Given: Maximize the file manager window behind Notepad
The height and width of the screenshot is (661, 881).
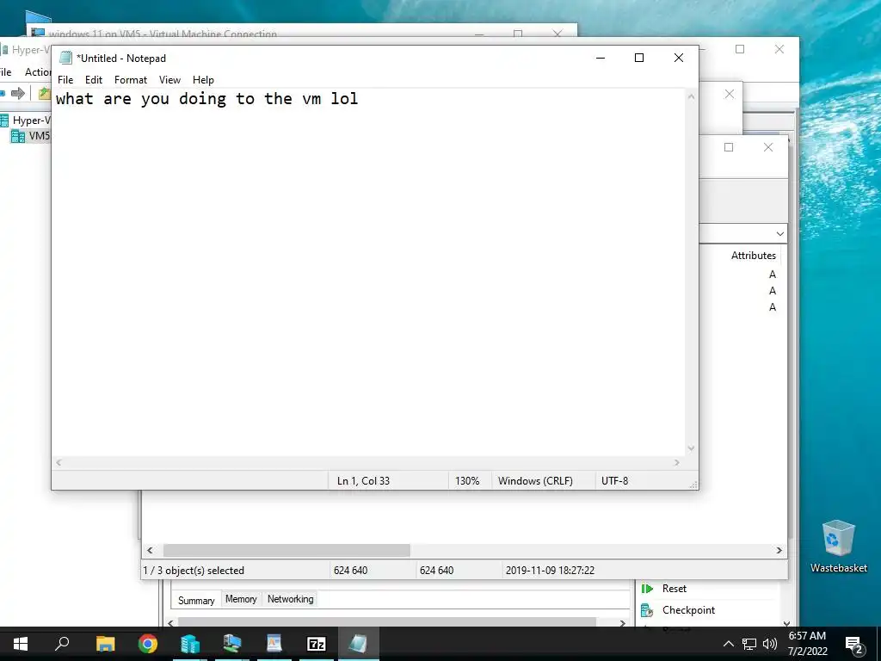Looking at the screenshot, I should (x=729, y=147).
